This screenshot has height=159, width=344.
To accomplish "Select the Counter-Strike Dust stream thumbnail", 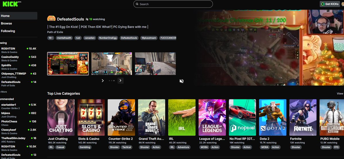I will [112, 64].
